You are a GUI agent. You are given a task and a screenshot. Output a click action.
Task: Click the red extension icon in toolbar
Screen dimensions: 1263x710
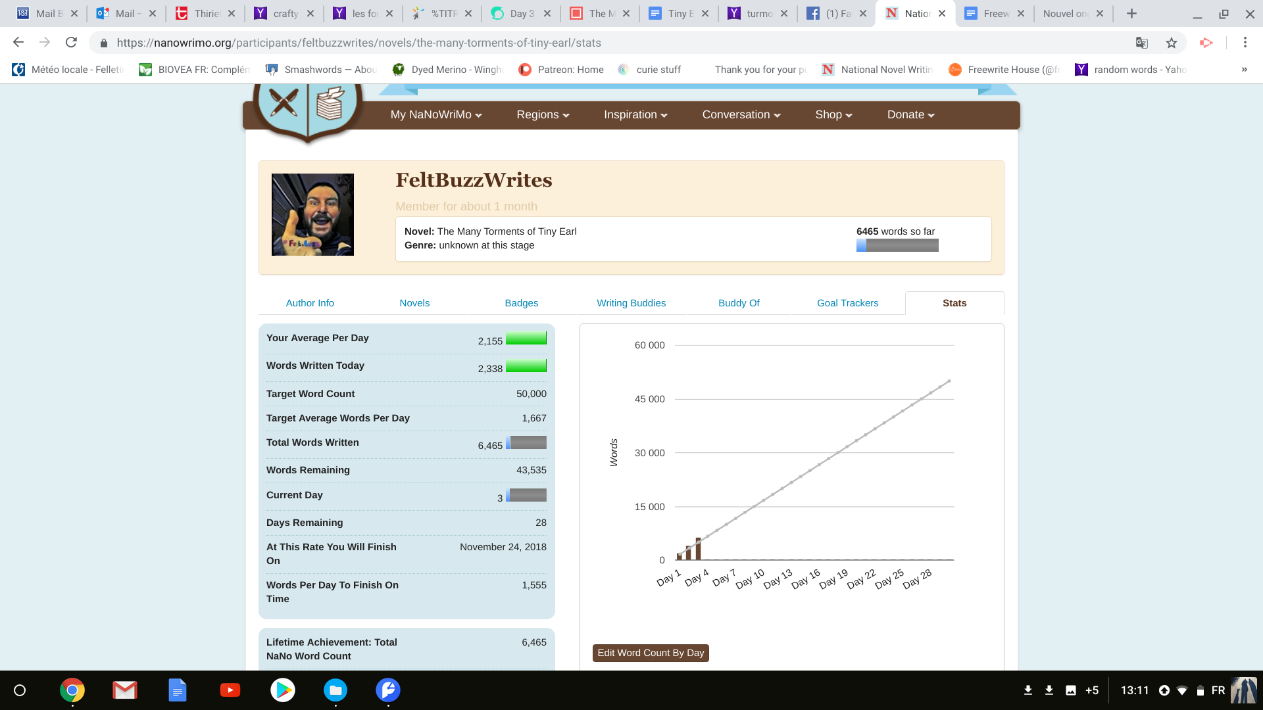point(1206,43)
